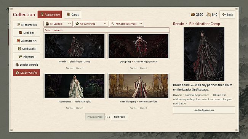
Task: Go to the Next Page
Action: click(x=119, y=117)
